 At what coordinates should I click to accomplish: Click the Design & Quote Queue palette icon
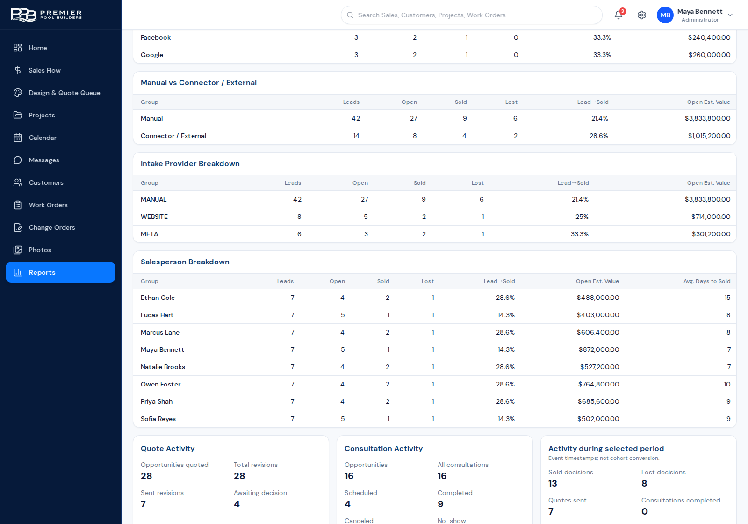click(18, 93)
